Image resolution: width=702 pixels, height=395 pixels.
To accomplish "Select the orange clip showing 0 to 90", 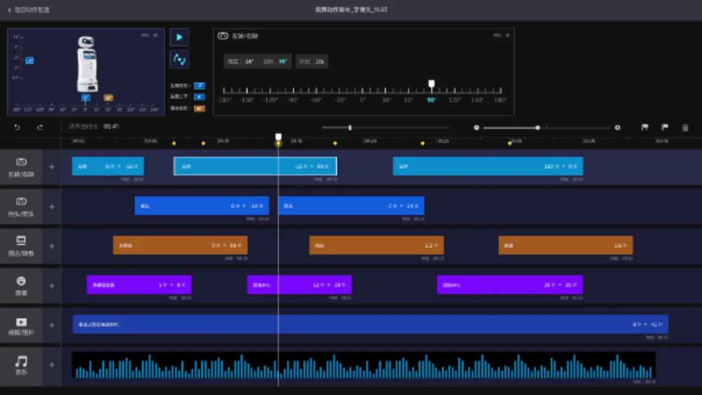I will coord(180,245).
